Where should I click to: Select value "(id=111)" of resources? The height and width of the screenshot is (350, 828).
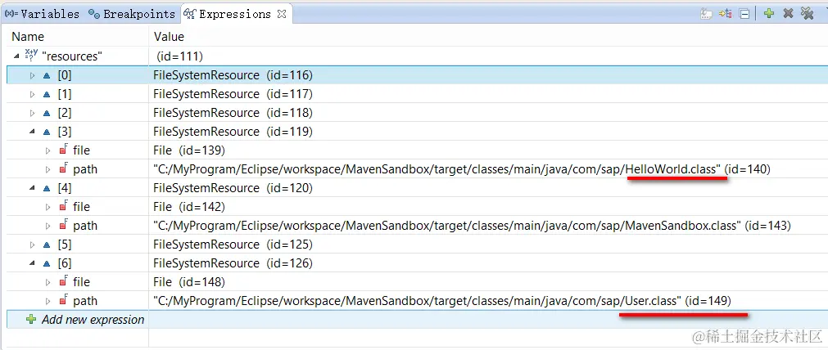(x=180, y=56)
